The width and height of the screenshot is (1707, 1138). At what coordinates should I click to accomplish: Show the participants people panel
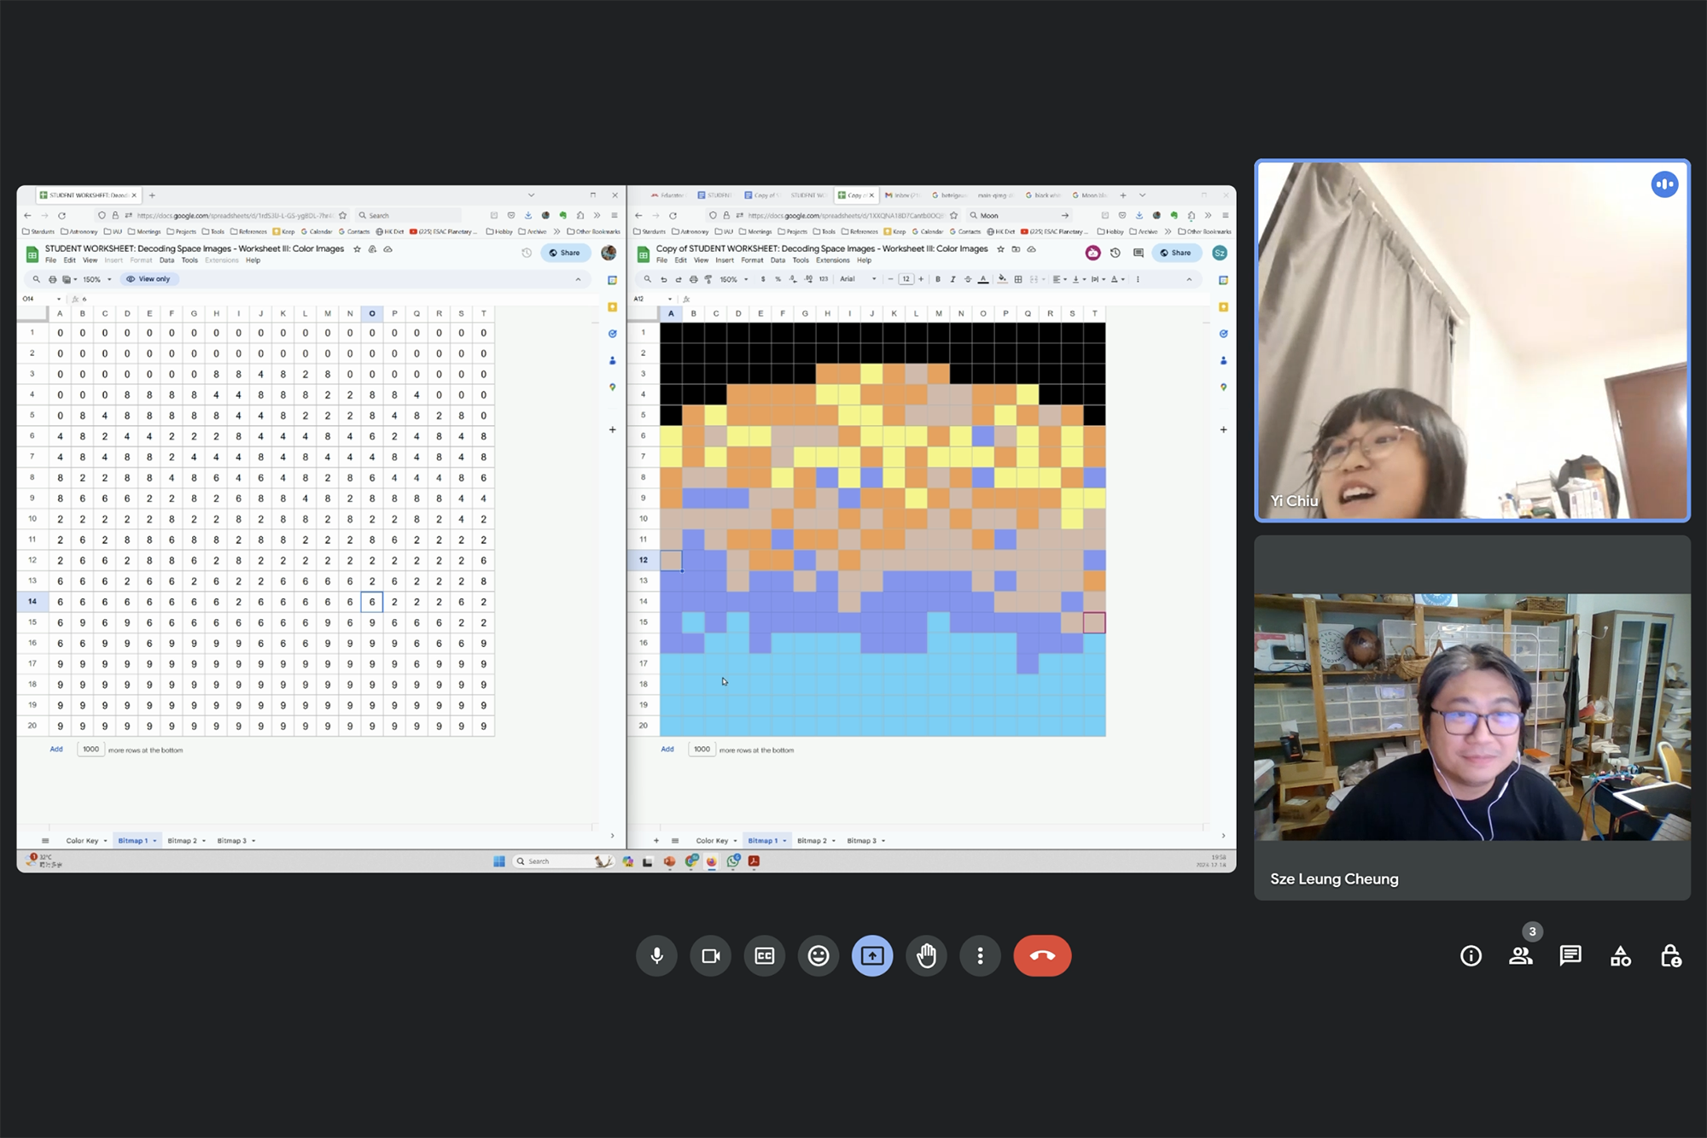click(1520, 955)
